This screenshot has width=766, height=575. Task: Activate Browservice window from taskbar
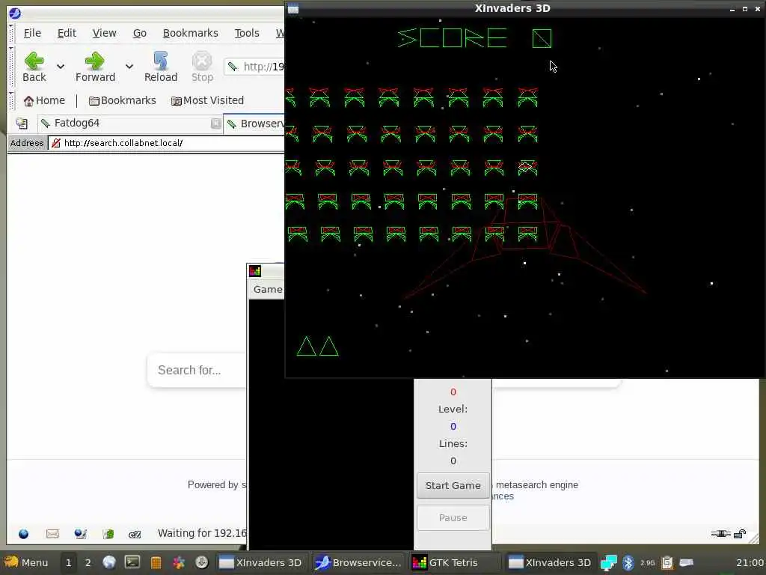tap(358, 563)
